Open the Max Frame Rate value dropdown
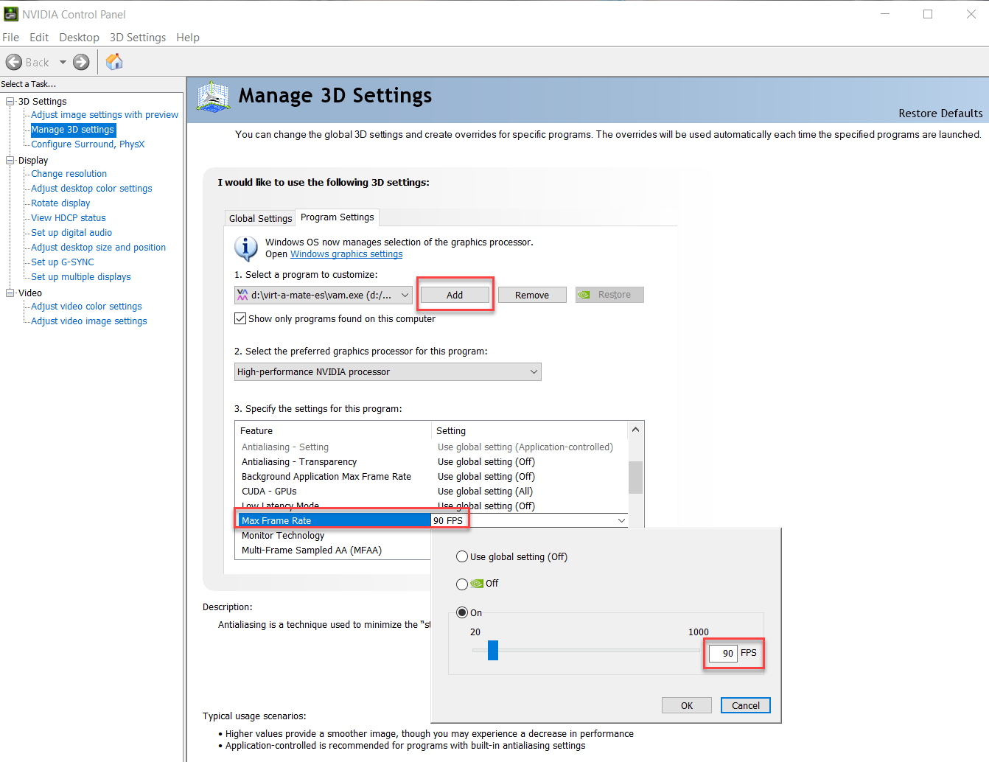The width and height of the screenshot is (989, 762). click(x=621, y=520)
